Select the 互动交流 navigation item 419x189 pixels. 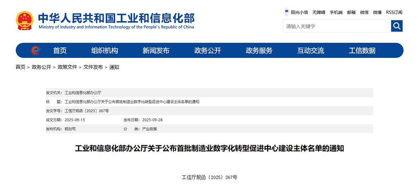(x=311, y=51)
